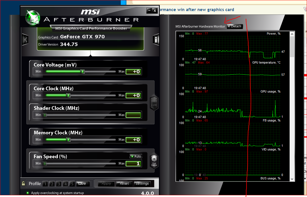Select profile slot 1
Viewport: 307px width, 197px height.
click(45, 184)
